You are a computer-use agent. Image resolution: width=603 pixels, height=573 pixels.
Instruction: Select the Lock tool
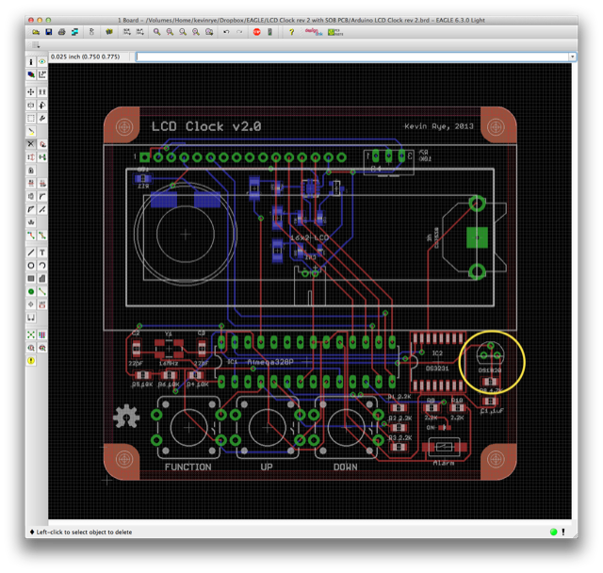31,171
